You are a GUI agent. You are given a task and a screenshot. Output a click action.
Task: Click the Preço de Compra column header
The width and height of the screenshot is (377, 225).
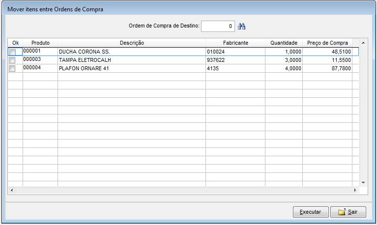[327, 43]
